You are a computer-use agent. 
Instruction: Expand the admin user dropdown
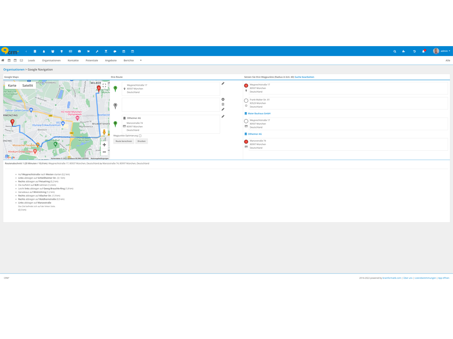coord(442,52)
